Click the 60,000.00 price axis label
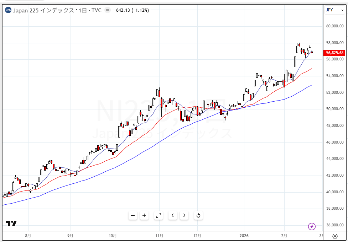The width and height of the screenshot is (348, 242). (x=335, y=26)
